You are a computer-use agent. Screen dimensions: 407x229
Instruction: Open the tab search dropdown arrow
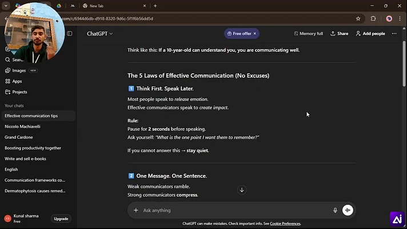click(x=6, y=6)
